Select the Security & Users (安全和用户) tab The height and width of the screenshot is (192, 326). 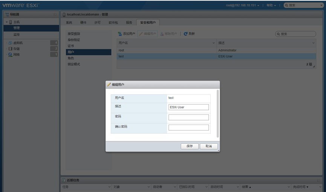[148, 23]
